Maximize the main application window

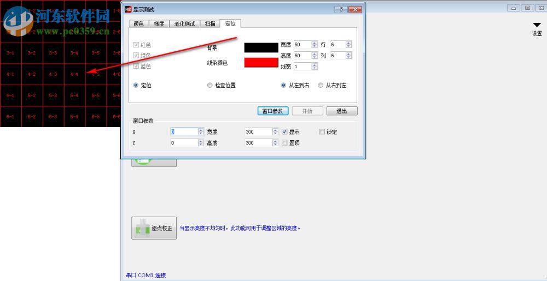(x=527, y=8)
